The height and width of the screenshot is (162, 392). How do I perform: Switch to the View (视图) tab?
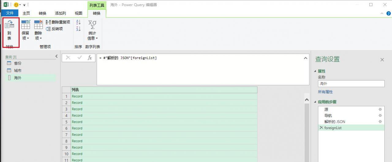[x=78, y=13]
